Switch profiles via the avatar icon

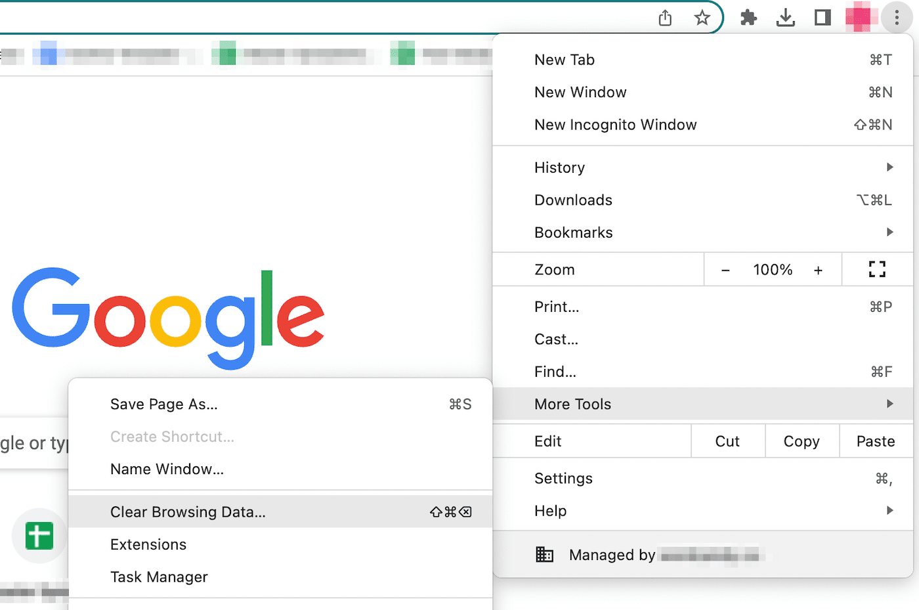click(860, 18)
